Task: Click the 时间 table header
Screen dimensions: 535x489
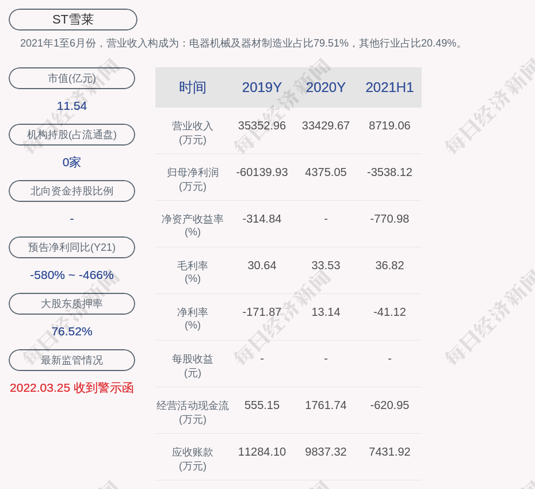Action: [x=193, y=87]
